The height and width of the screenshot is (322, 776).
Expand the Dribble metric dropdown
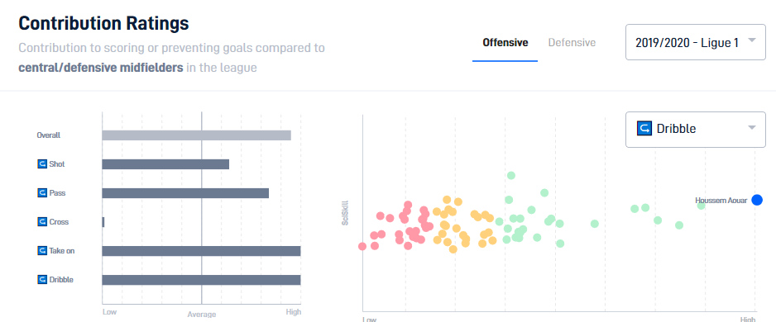695,129
